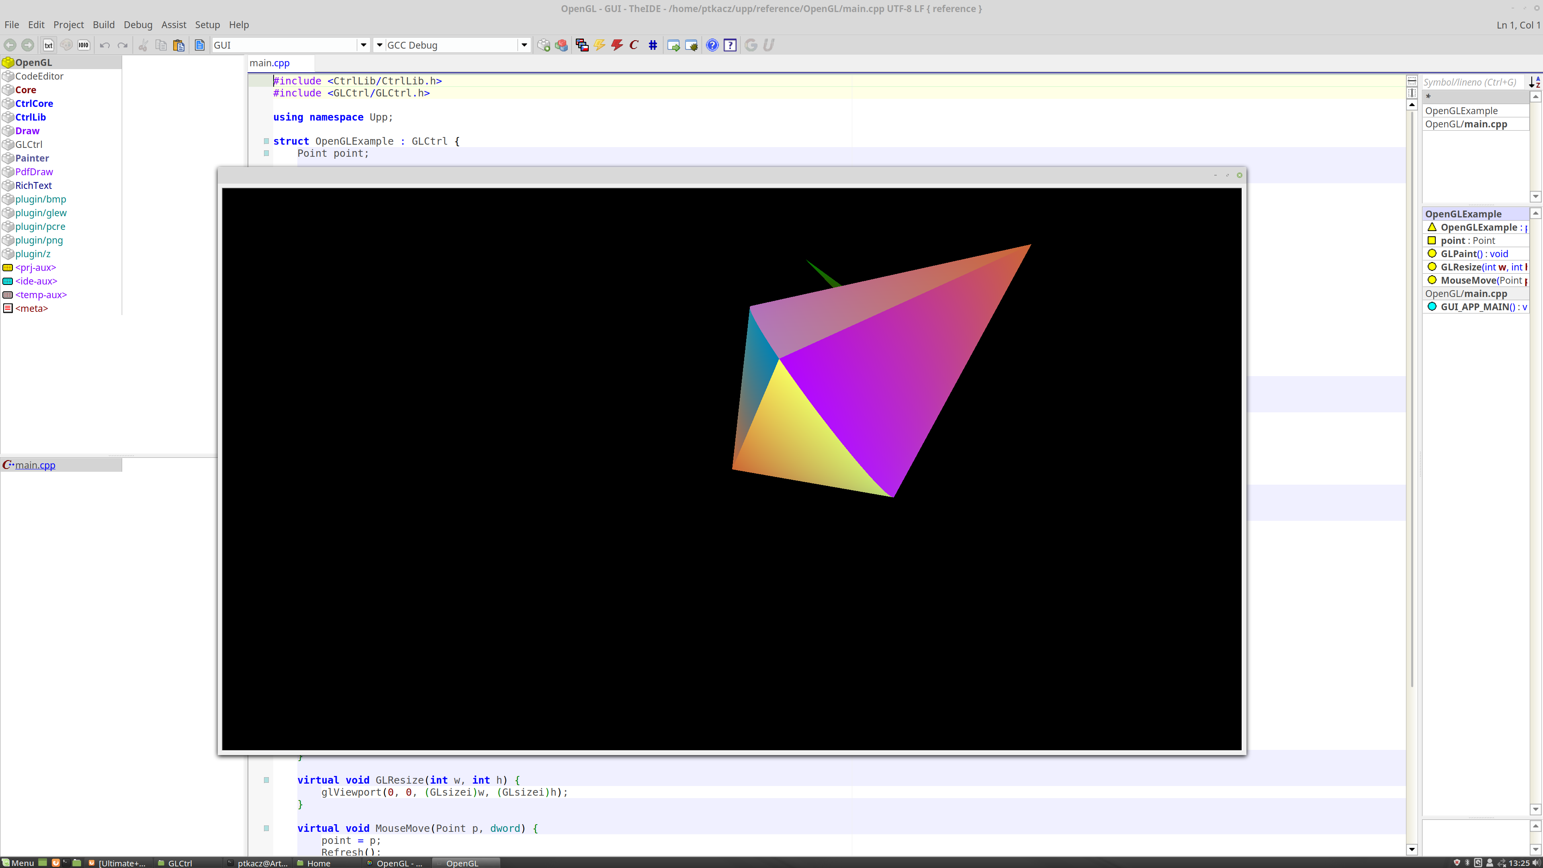Click the yellow lightning Build icon
Viewport: 1543px width, 868px height.
600,45
